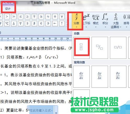Select the stacked fraction template
This screenshot has width=130, height=114.
[81, 48]
